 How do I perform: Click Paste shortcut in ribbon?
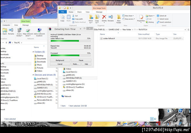click(79, 22)
